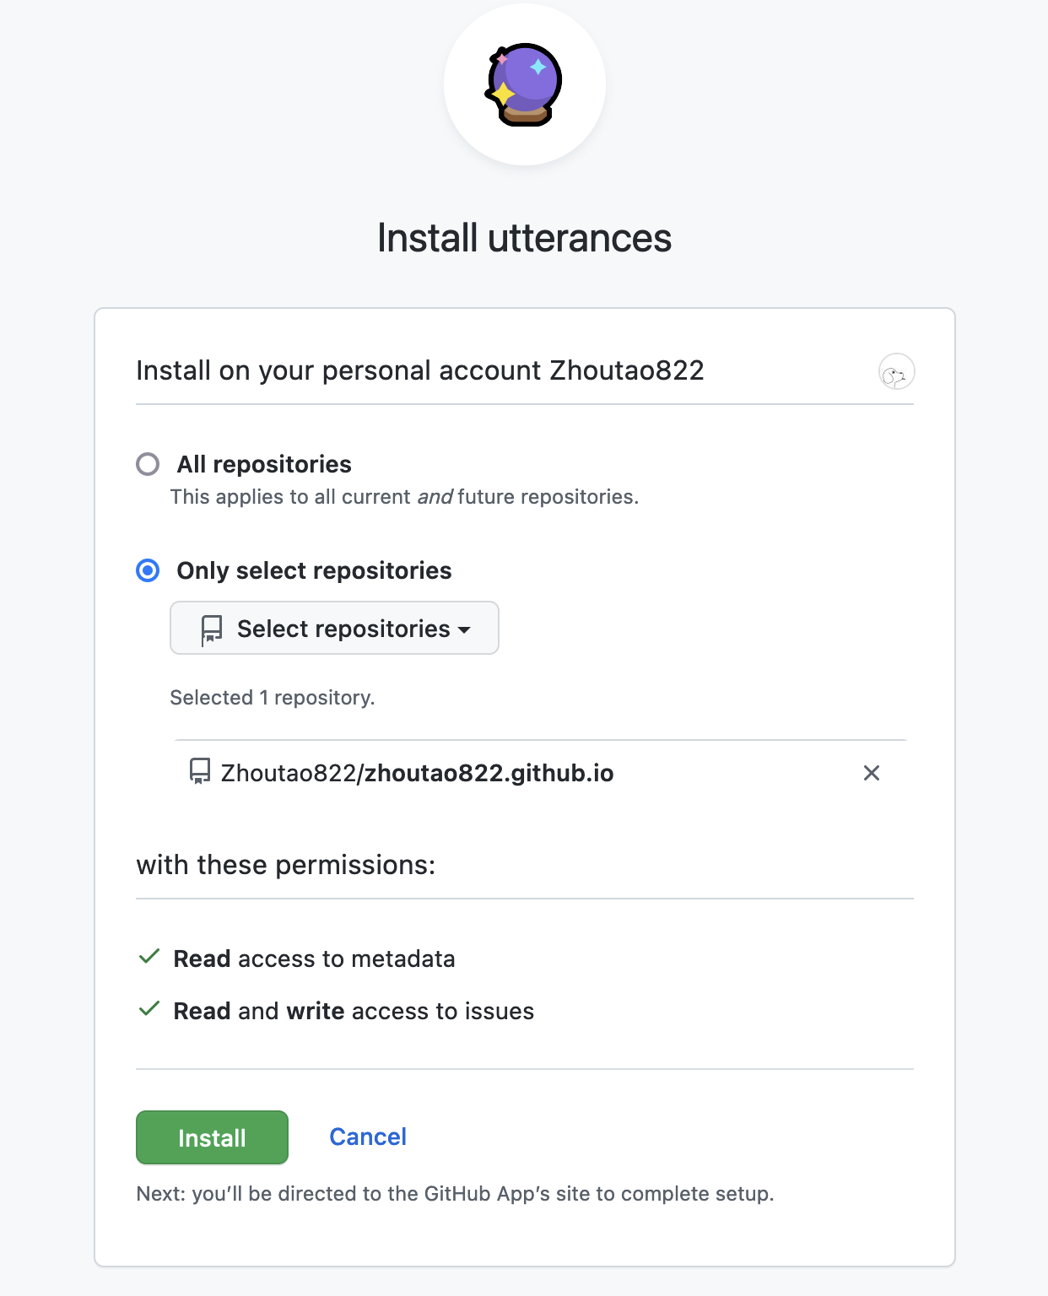This screenshot has width=1048, height=1296.
Task: Remove zhoutao822.github.io with the X icon
Action: pyautogui.click(x=872, y=773)
